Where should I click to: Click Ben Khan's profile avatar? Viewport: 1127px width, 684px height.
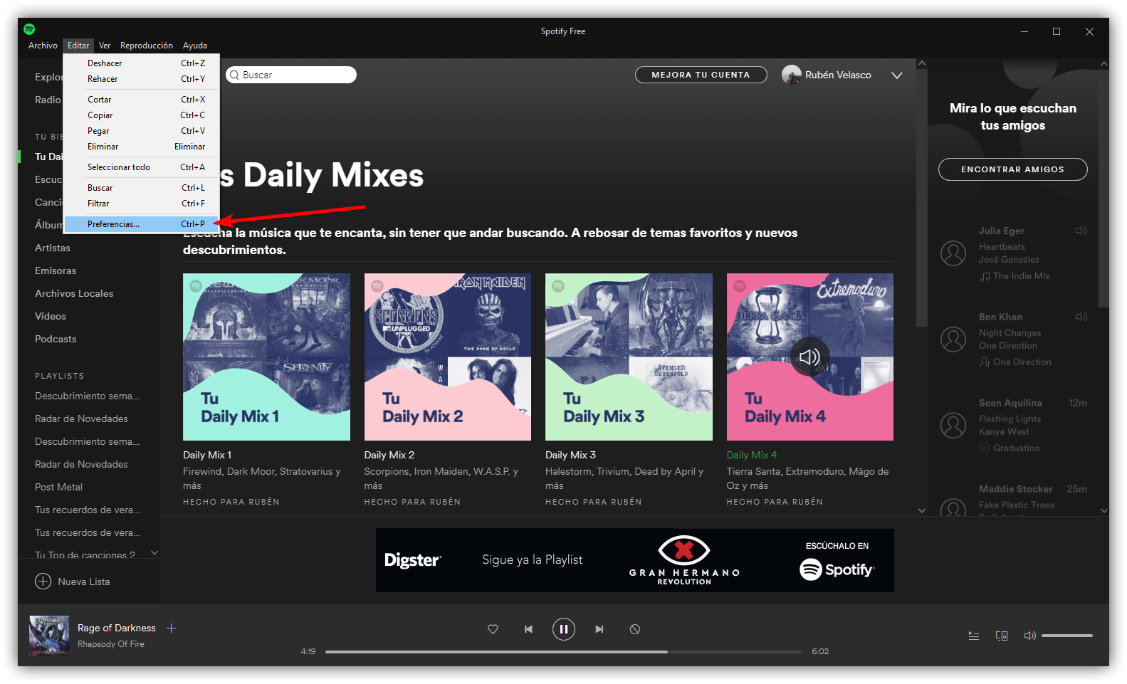pos(953,340)
